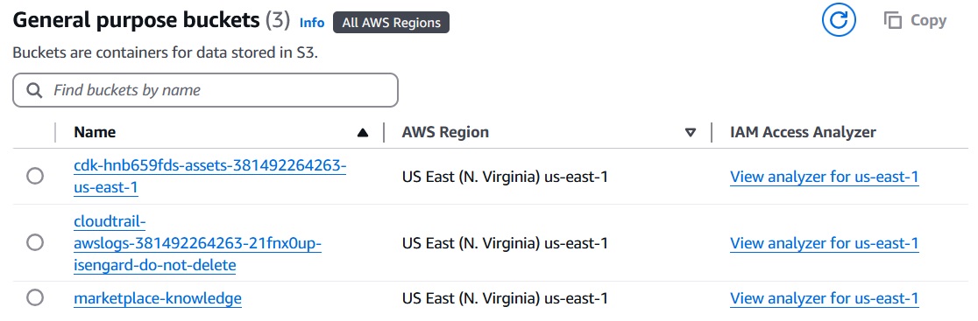
Task: Select the cloudtrail-awslogs bucket radio button
Action: pyautogui.click(x=35, y=242)
